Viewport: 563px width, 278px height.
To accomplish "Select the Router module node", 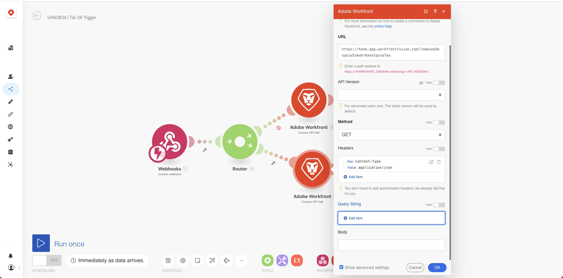I will pyautogui.click(x=240, y=142).
